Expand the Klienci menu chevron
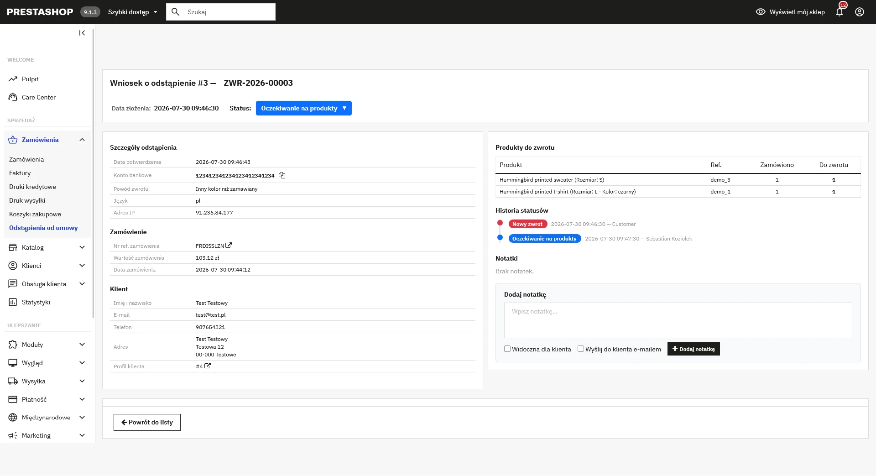This screenshot has width=876, height=476. click(82, 266)
